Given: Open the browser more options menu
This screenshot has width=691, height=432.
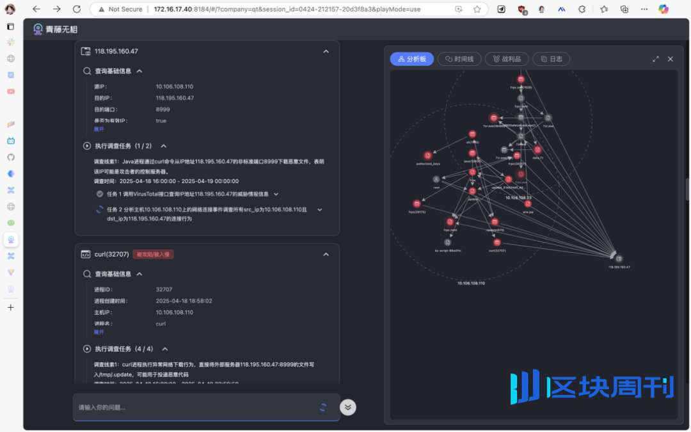Looking at the screenshot, I should tap(644, 9).
